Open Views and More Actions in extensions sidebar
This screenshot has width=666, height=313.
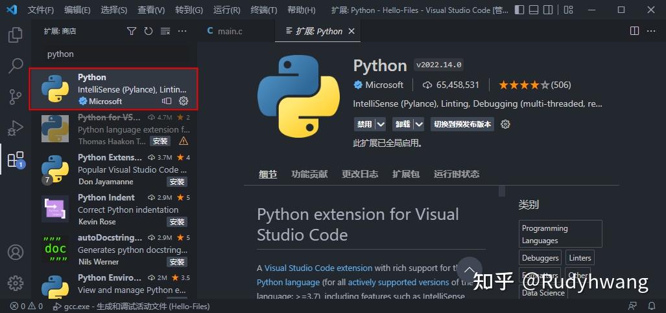tap(182, 31)
